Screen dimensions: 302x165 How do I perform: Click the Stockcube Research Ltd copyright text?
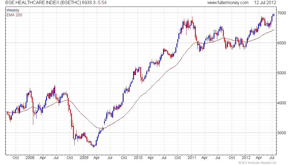pyautogui.click(x=257, y=163)
